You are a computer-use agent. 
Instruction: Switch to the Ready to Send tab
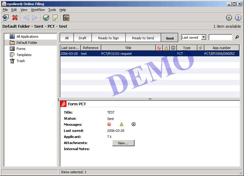[143, 38]
